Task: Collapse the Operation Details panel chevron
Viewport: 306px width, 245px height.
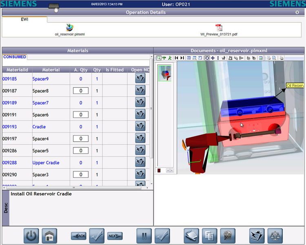Action: click(x=297, y=12)
